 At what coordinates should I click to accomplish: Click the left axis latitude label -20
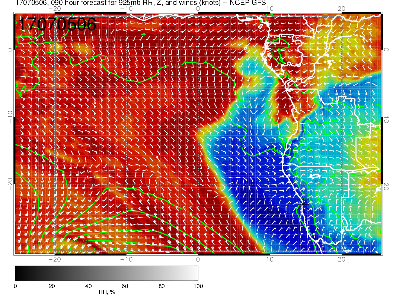tap(10, 184)
